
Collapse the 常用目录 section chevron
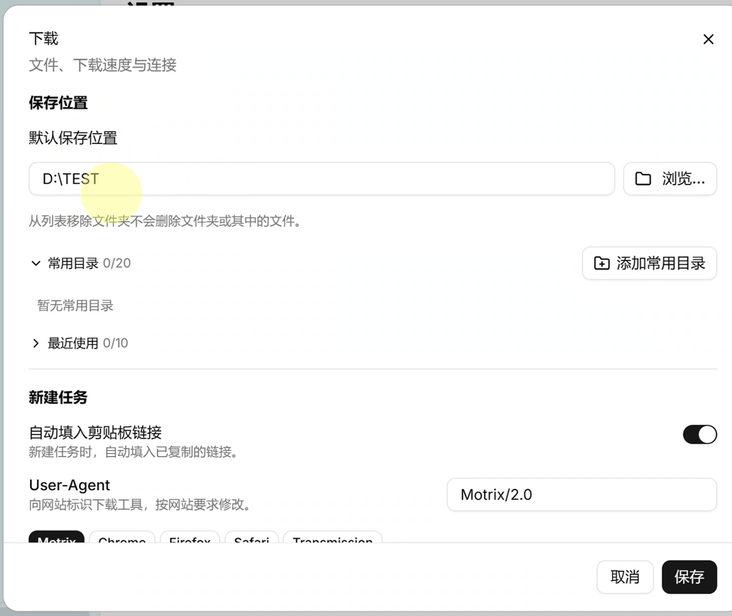click(36, 263)
